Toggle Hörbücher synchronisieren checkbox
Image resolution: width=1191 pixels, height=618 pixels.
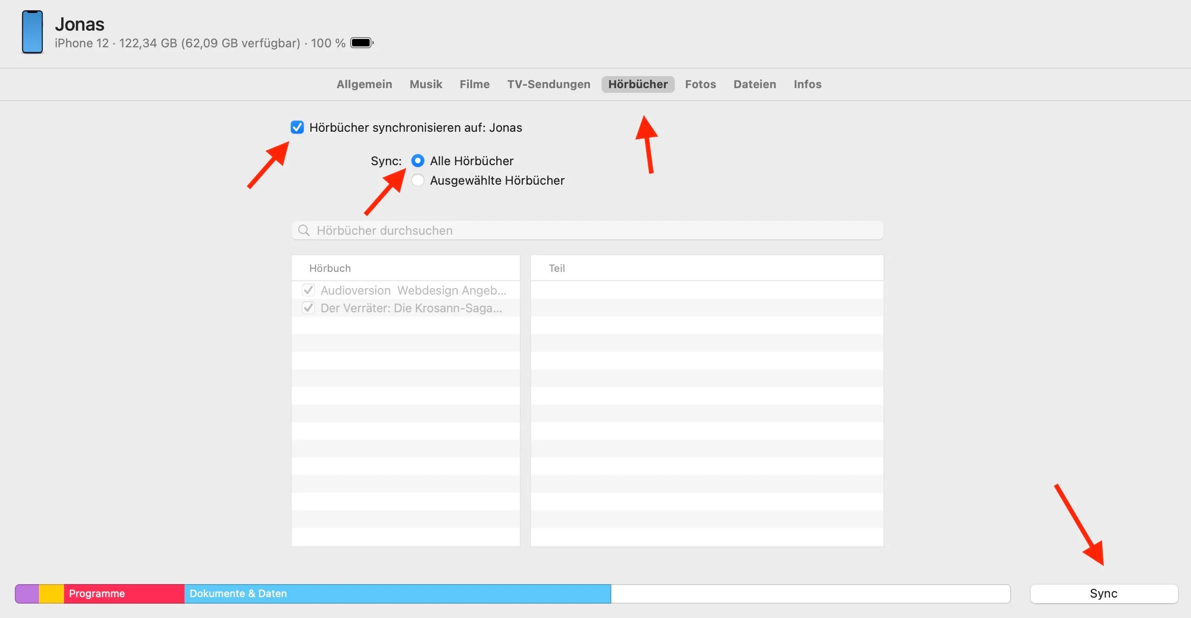[297, 127]
